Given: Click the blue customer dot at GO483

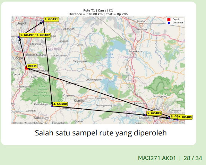Looking at the screenshot, I should click(x=146, y=115).
